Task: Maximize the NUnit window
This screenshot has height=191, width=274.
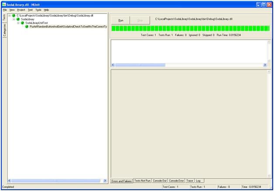Action: point(264,5)
